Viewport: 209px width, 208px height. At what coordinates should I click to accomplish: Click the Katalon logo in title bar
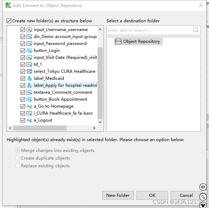click(8, 5)
